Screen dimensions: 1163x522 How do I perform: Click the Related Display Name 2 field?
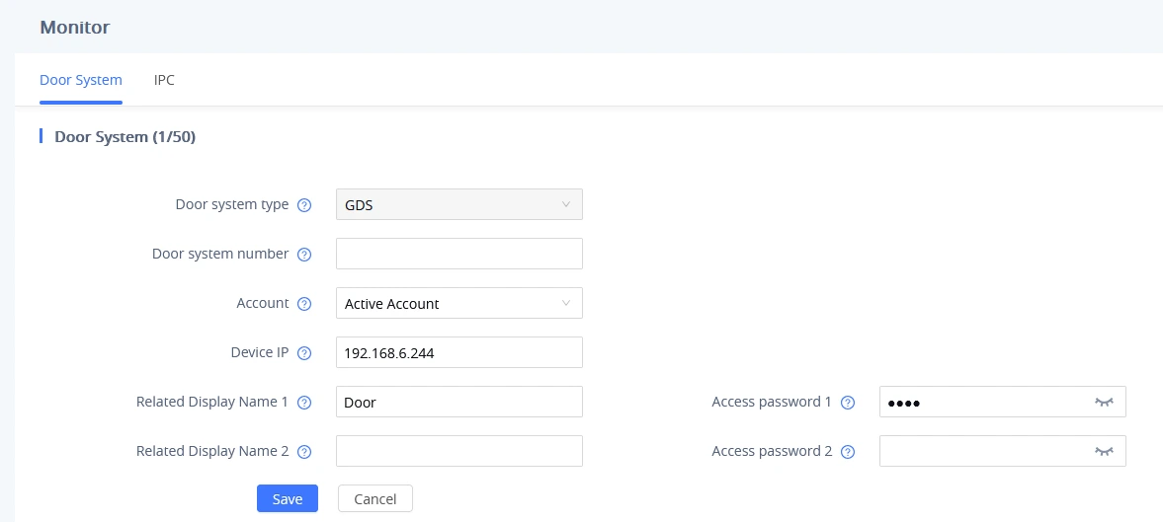coord(459,451)
